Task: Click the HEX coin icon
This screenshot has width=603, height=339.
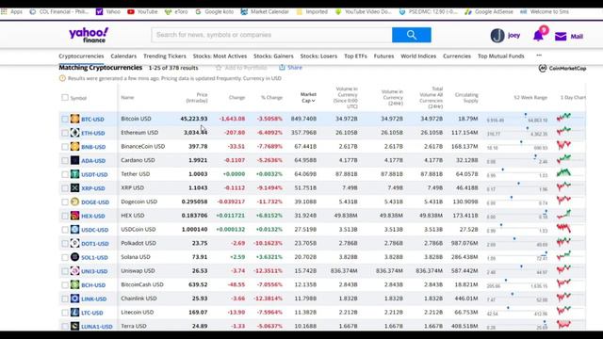Action: coord(75,216)
